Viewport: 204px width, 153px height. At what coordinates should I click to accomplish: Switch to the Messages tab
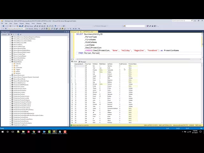coord(82,62)
